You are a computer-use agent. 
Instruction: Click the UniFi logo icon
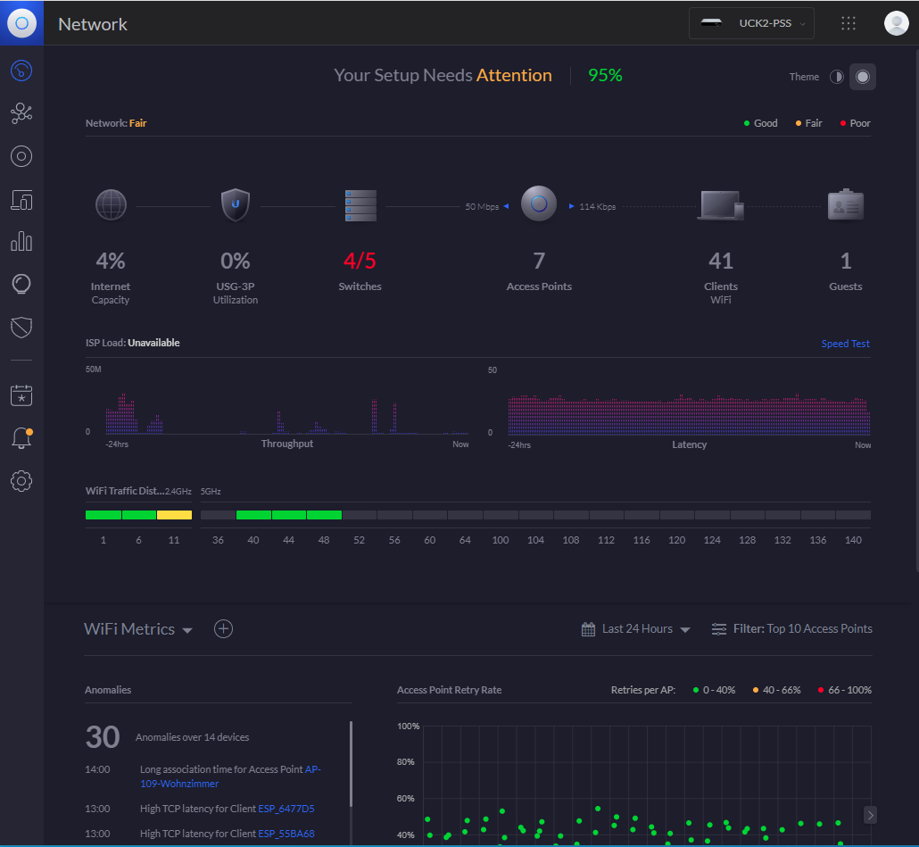tap(21, 23)
